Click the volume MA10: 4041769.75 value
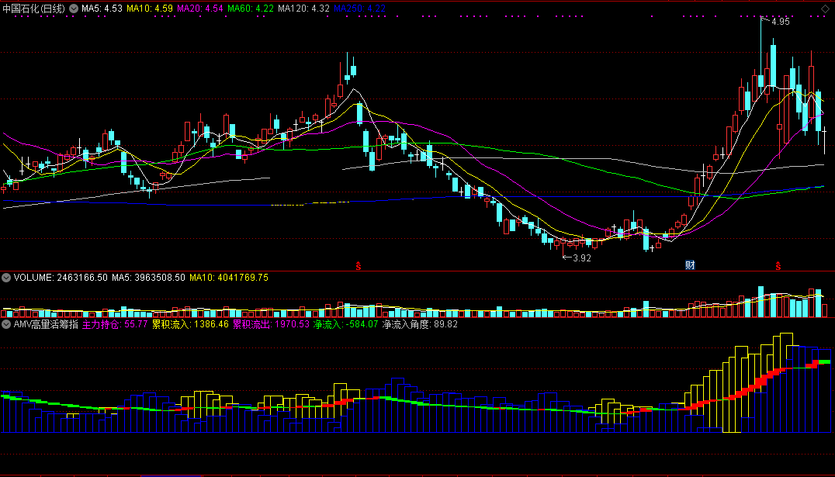 pyautogui.click(x=229, y=278)
